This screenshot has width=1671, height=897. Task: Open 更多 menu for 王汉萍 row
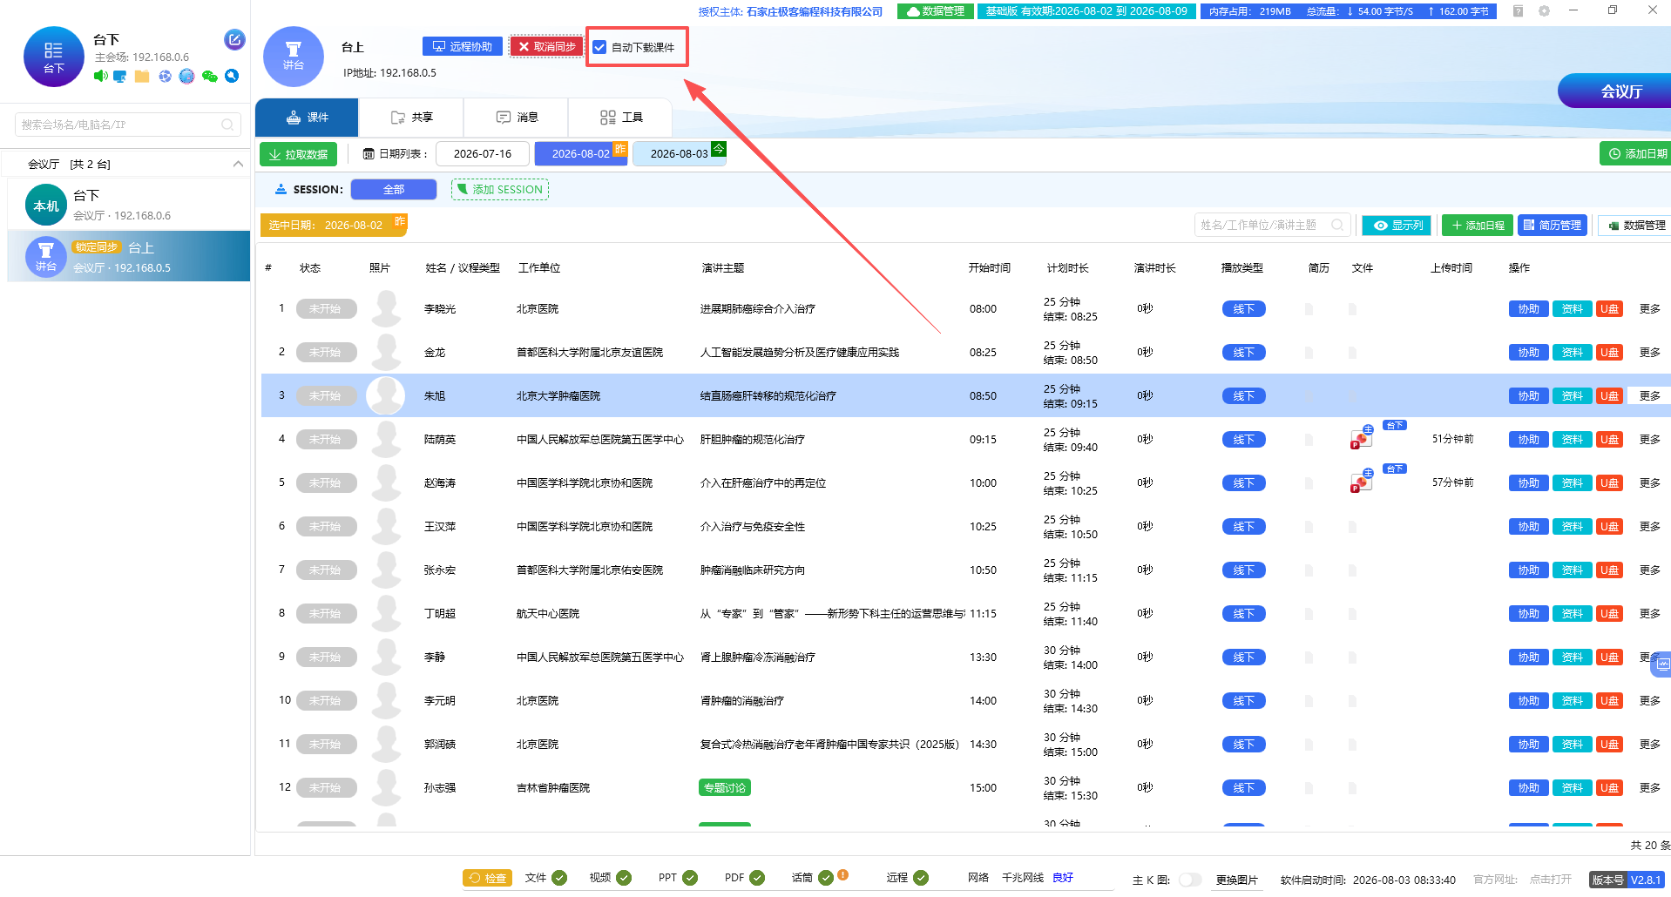pos(1649,527)
